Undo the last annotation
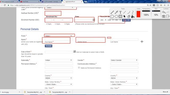170x95 pixels. pyautogui.click(x=164, y=12)
